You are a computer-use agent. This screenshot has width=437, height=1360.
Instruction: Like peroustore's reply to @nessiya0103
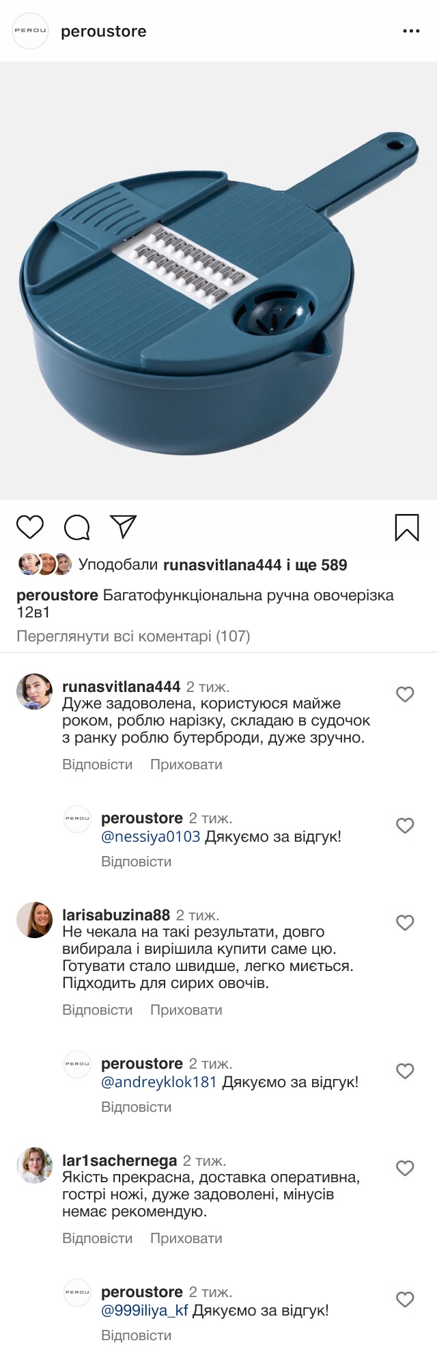406,826
